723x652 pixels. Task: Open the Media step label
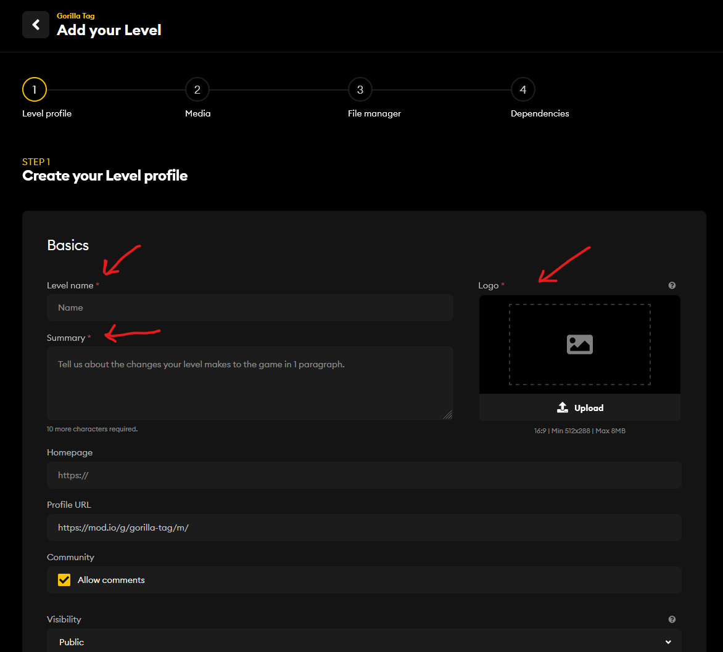pos(198,113)
